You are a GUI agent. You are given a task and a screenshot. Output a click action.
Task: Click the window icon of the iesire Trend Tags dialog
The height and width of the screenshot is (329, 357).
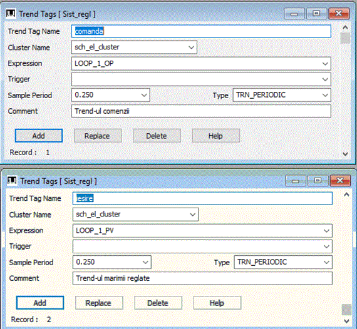point(12,181)
